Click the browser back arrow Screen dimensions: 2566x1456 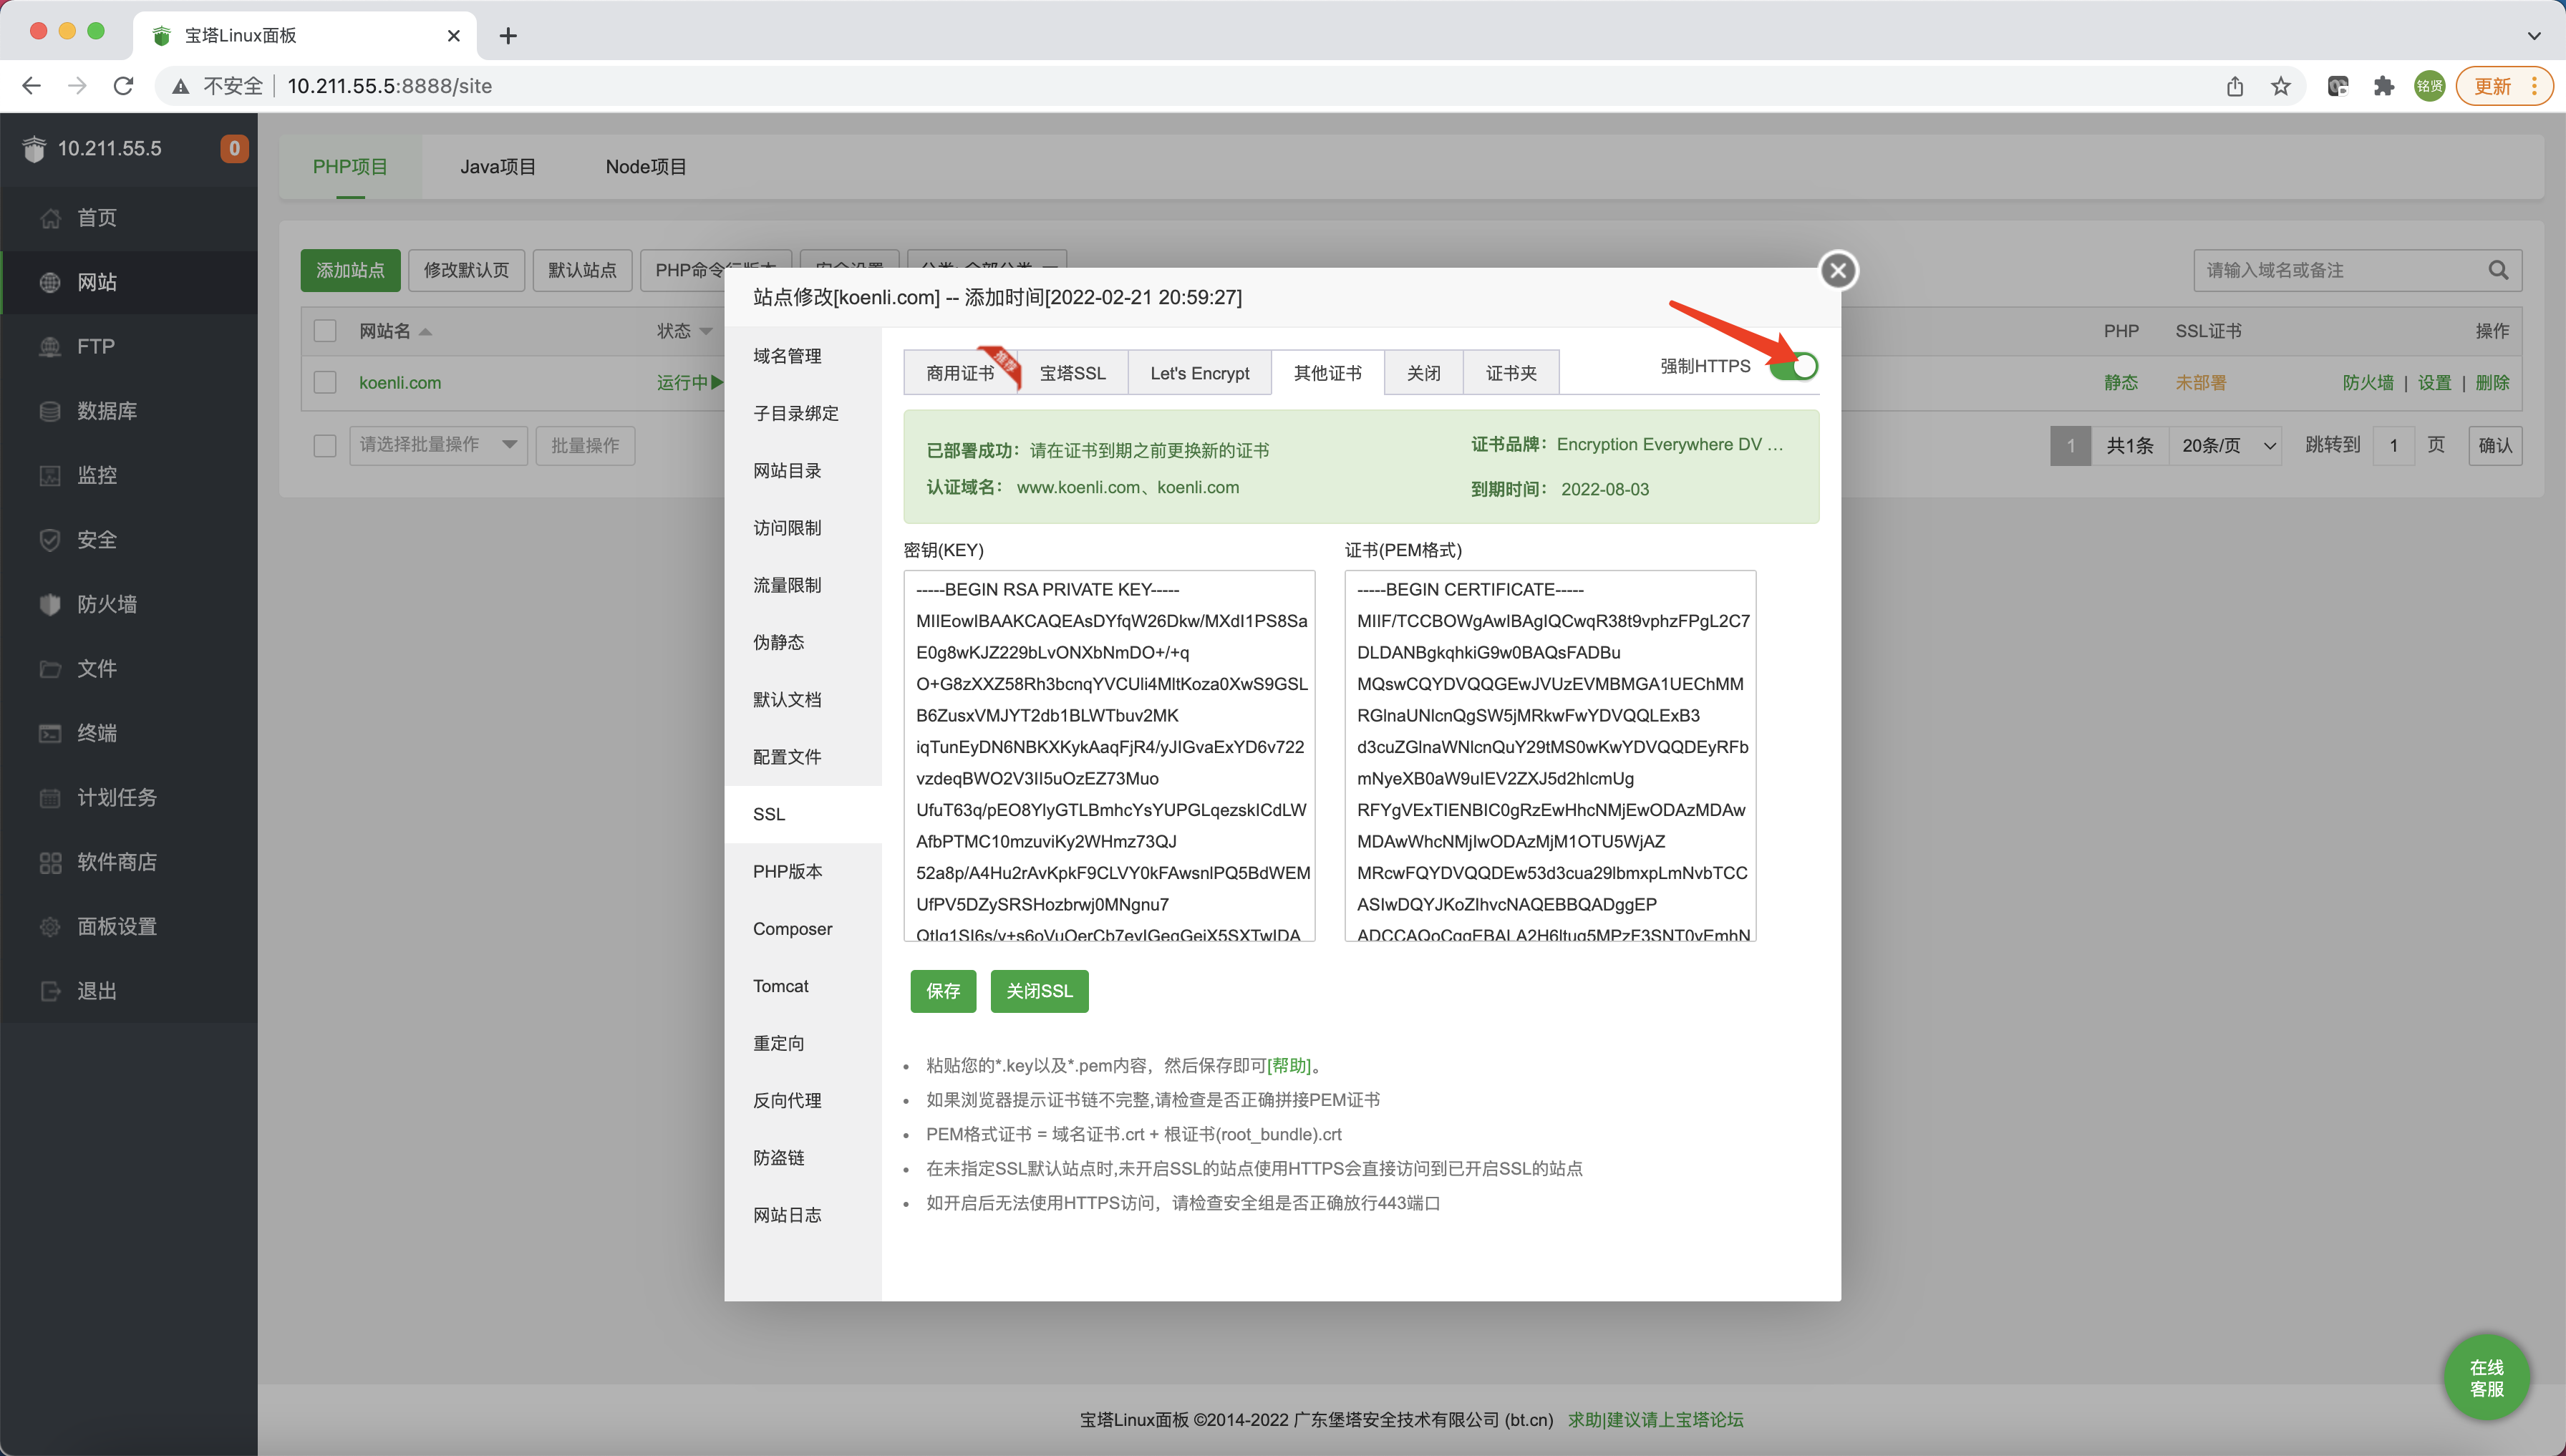tap(32, 86)
